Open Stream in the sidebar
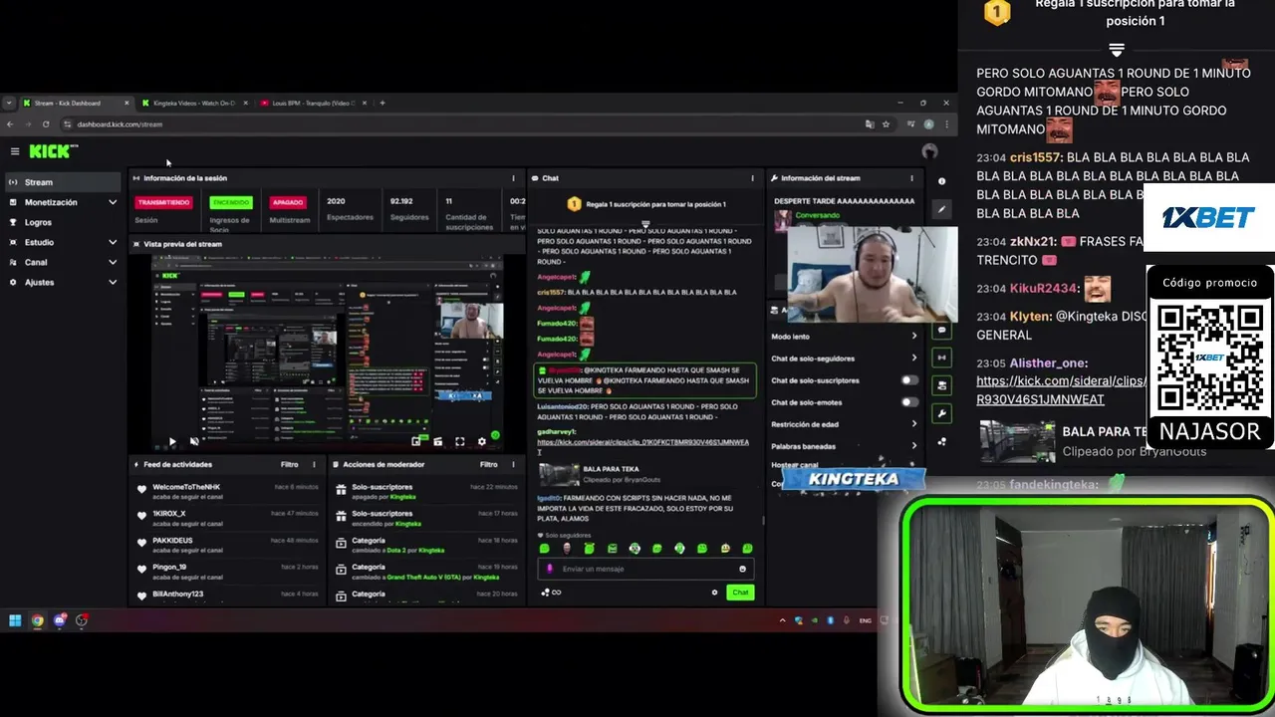The image size is (1275, 717). pos(62,182)
